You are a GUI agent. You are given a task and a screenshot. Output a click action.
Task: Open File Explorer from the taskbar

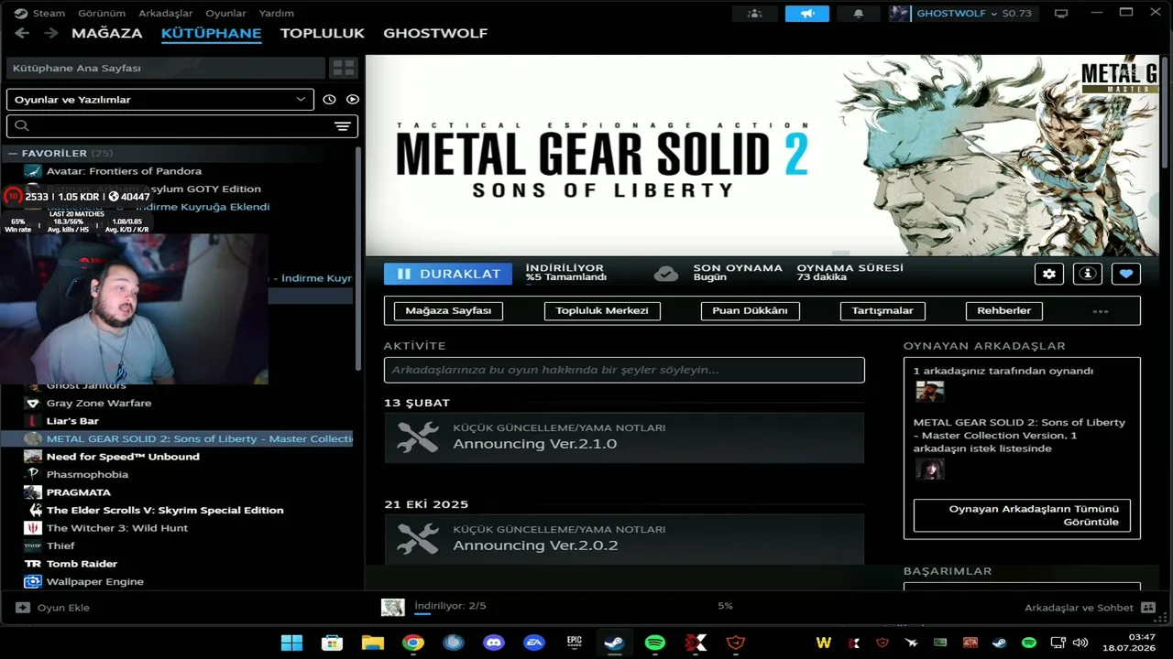pos(373,643)
